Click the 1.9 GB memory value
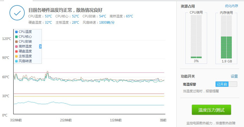 click(227, 61)
